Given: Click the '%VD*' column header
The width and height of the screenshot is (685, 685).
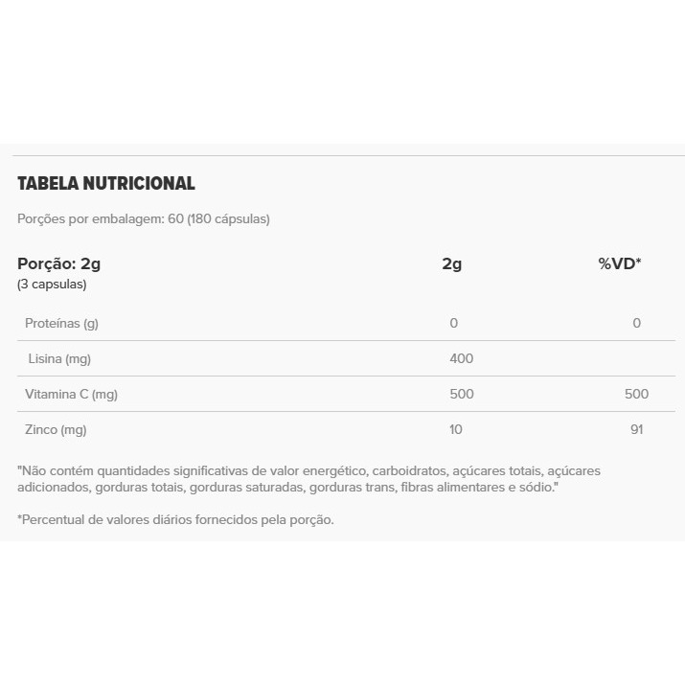Looking at the screenshot, I should click(x=620, y=263).
